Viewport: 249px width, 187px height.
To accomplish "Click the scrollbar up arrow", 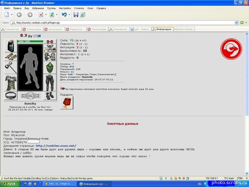I will [x=247, y=34].
